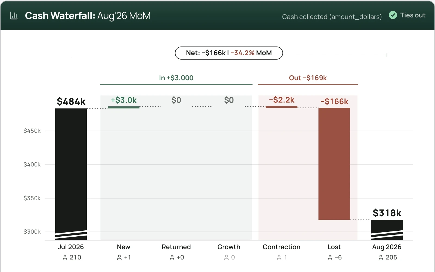The image size is (435, 272).
Task: Click the person icon under Aug 2026
Action: [x=381, y=257]
